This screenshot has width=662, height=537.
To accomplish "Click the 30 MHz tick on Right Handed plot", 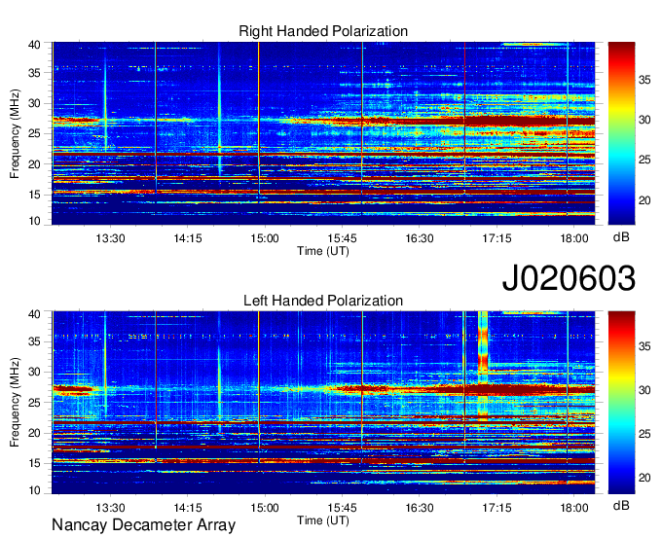I will coord(34,103).
